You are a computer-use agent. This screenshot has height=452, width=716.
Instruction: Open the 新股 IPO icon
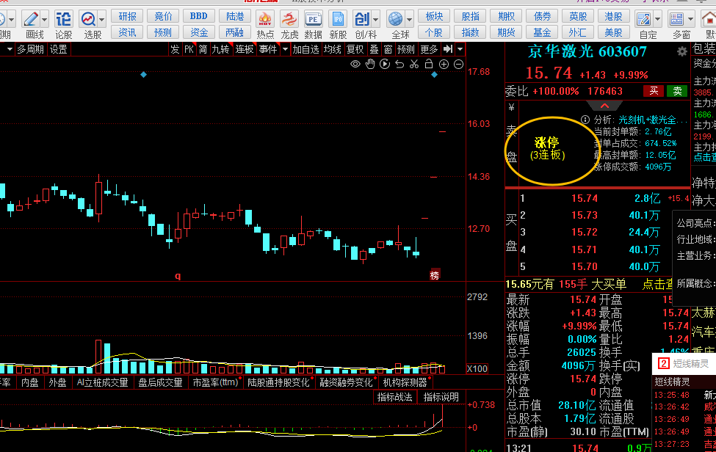(338, 20)
